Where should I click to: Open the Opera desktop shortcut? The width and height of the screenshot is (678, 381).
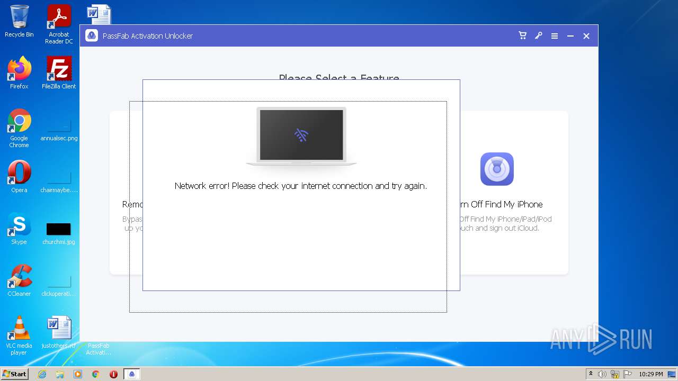[19, 176]
